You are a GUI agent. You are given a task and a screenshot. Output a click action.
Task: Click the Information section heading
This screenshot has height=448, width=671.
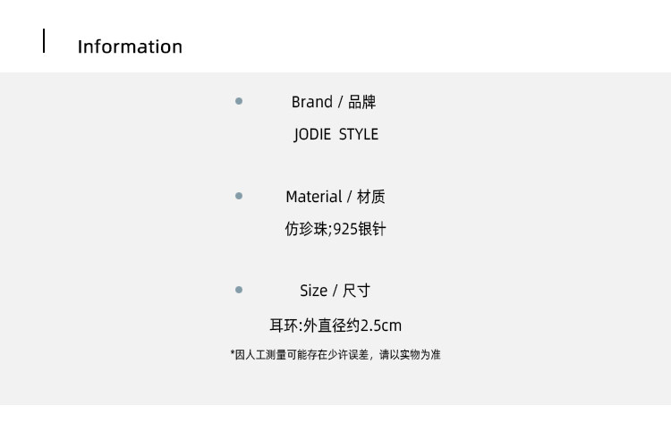(x=130, y=46)
